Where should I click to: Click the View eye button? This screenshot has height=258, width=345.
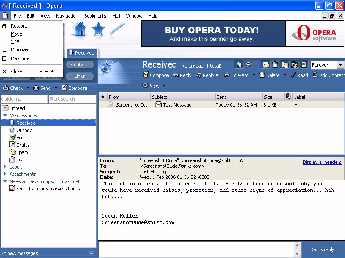click(151, 86)
